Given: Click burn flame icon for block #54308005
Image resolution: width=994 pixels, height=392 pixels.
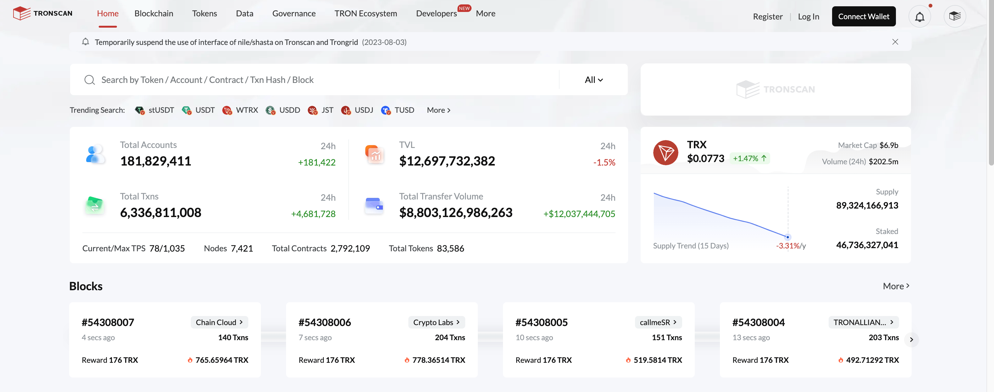Looking at the screenshot, I should pos(628,360).
